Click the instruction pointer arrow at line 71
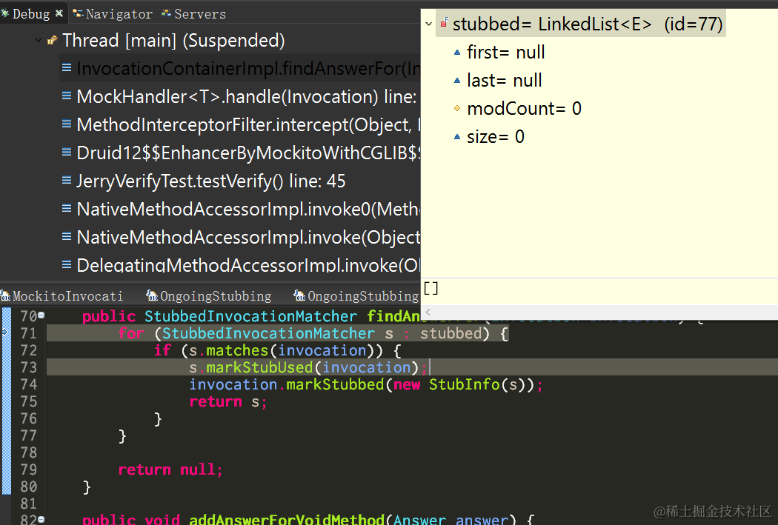The width and height of the screenshot is (778, 525). (x=5, y=332)
